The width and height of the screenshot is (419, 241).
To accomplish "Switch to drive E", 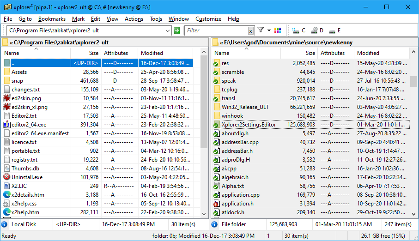I will (x=335, y=30).
